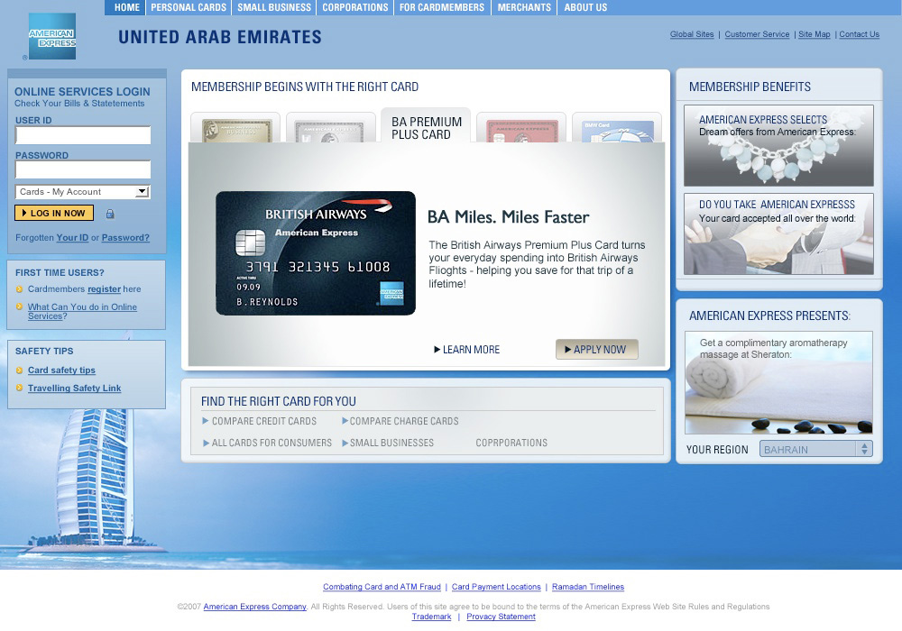Expand the Cards - My Account dropdown
The height and width of the screenshot is (631, 902).
click(x=83, y=192)
